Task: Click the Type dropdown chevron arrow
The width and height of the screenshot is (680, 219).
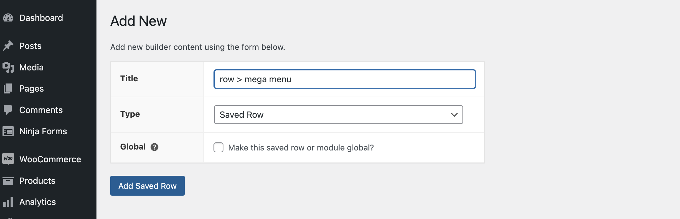Action: (454, 115)
